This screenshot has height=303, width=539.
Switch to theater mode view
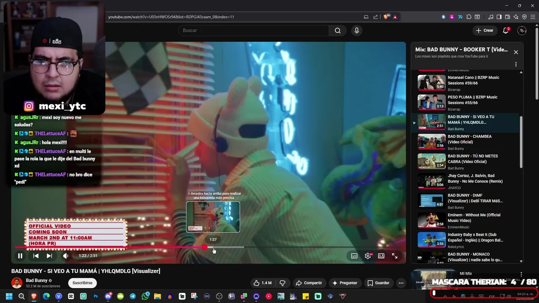[x=381, y=256]
